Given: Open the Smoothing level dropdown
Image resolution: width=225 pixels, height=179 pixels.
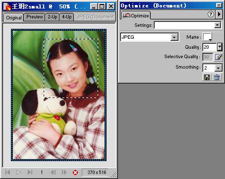Looking at the screenshot, I should click(x=219, y=68).
